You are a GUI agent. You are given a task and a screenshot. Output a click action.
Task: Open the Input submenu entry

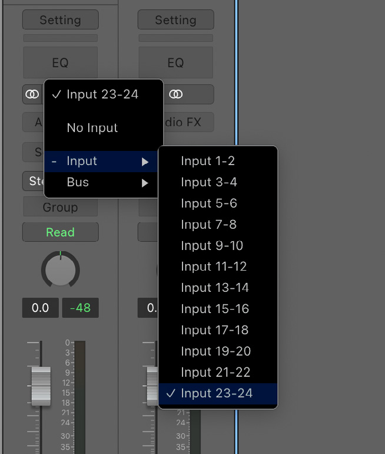click(x=101, y=162)
